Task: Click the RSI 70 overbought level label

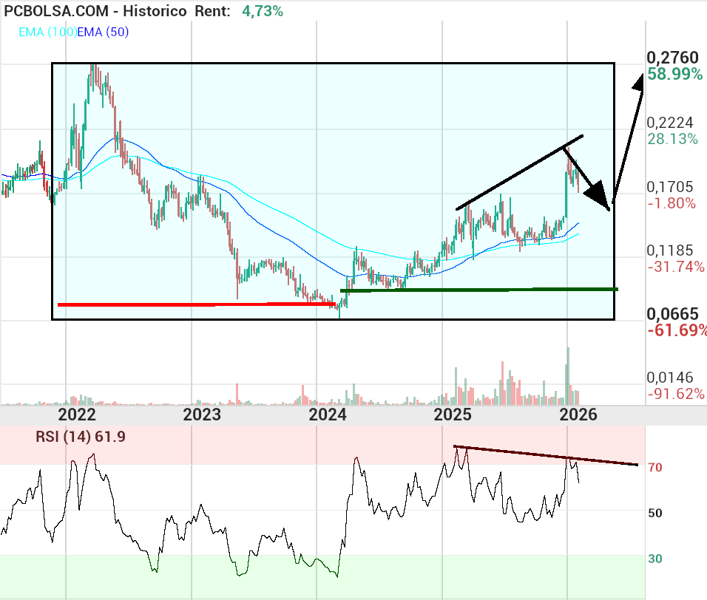Action: point(655,468)
